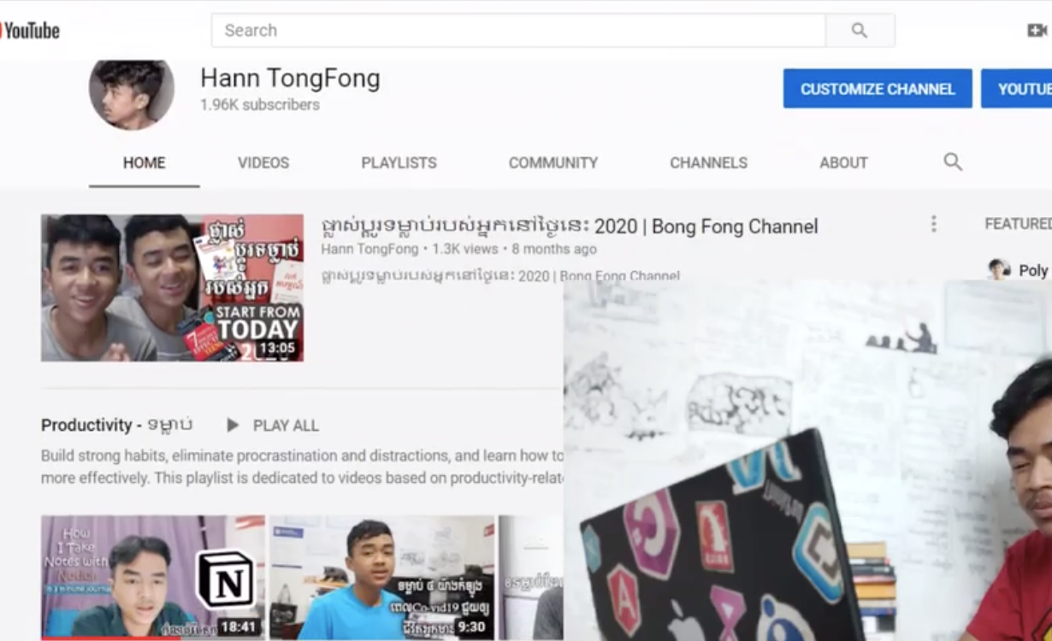Click the search magnifier button

(x=860, y=31)
